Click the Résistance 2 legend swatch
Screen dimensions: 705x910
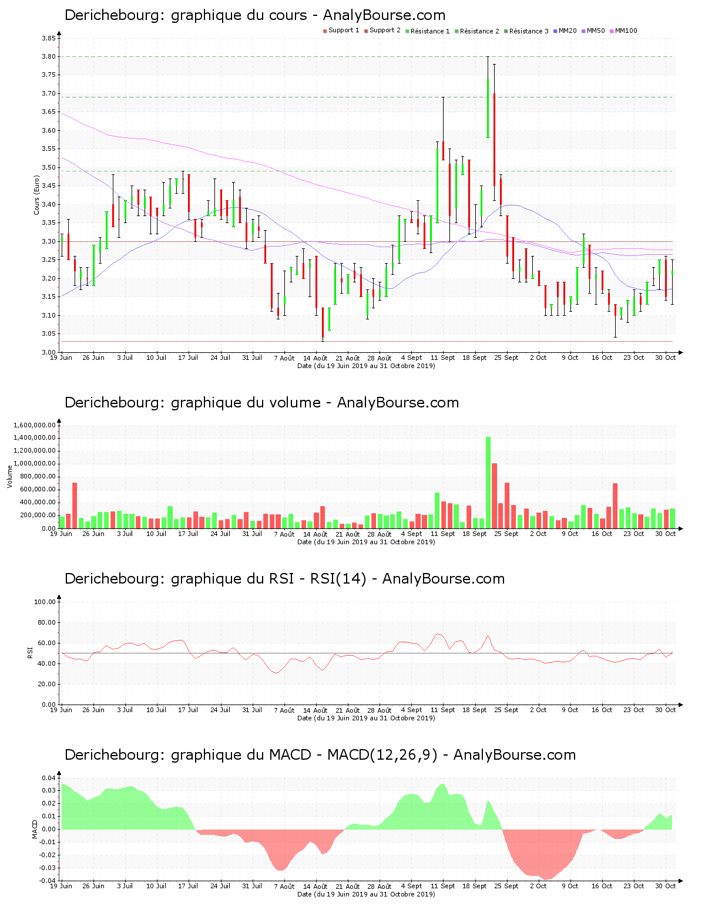coord(456,31)
